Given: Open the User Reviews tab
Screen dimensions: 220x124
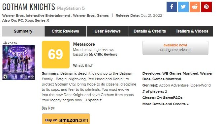Looking at the screenshot, I should (x=108, y=31).
